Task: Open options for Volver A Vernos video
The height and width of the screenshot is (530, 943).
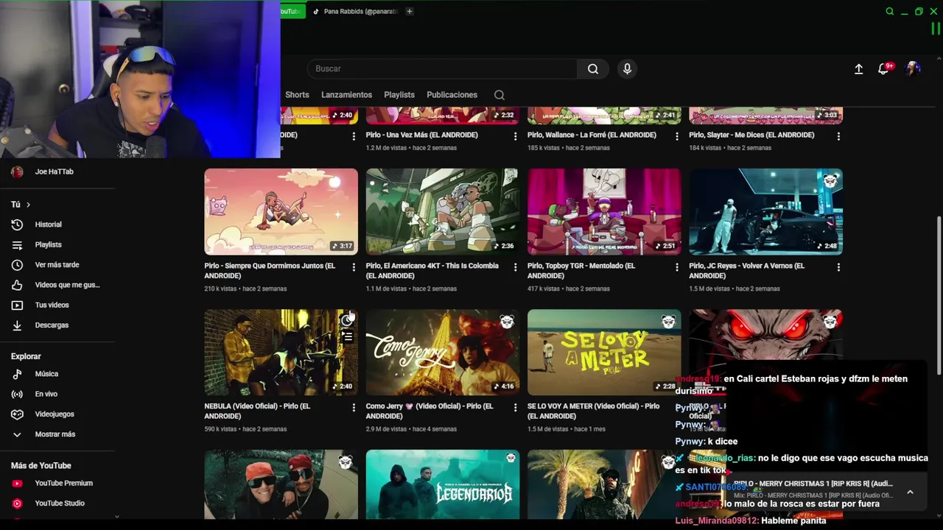Action: coord(838,267)
